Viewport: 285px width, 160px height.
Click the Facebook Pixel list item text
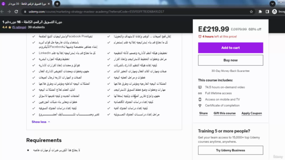click(65, 36)
